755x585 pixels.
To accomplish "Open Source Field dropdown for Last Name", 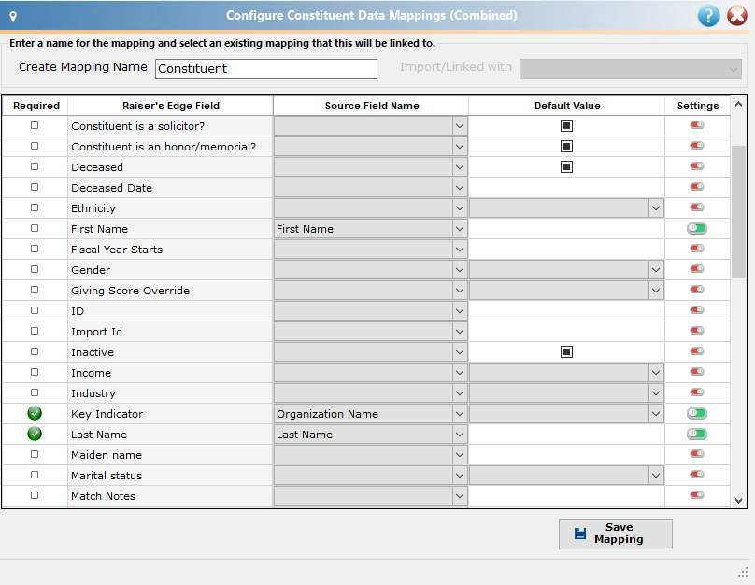I will [460, 435].
